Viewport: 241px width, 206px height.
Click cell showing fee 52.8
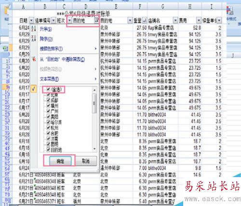(x=190, y=28)
